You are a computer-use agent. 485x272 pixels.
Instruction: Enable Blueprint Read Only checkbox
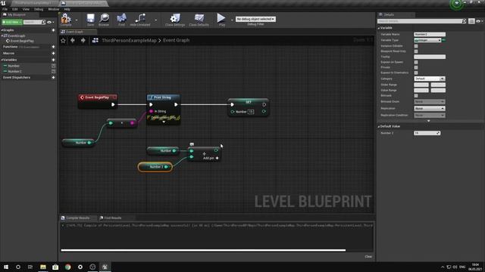click(x=416, y=51)
